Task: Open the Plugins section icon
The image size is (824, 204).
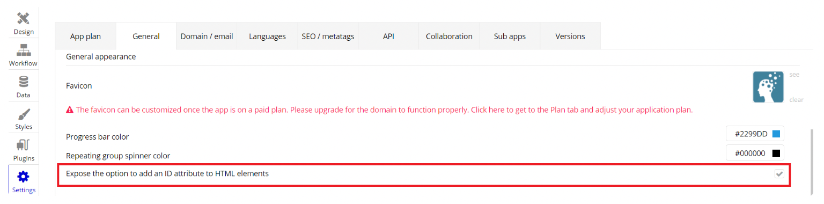Action: click(x=24, y=145)
